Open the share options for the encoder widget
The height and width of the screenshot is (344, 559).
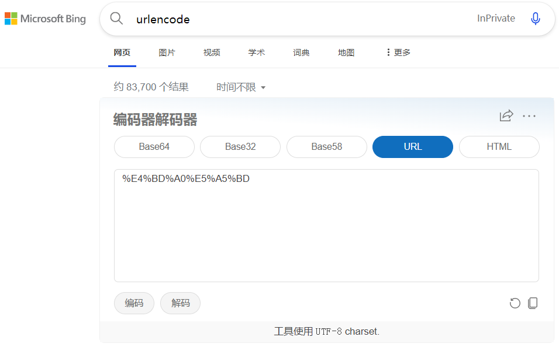coord(506,115)
